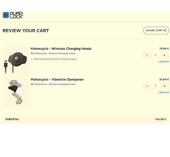Click the Quad Lock logo
The width and height of the screenshot is (170, 157).
[x=13, y=15]
